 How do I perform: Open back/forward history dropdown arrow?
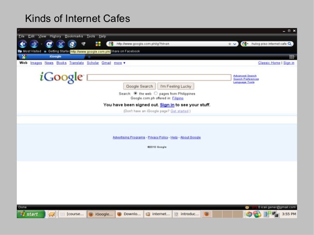click(41, 44)
